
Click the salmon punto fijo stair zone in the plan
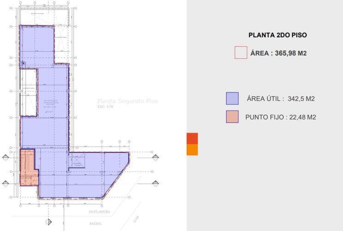pos(28,168)
